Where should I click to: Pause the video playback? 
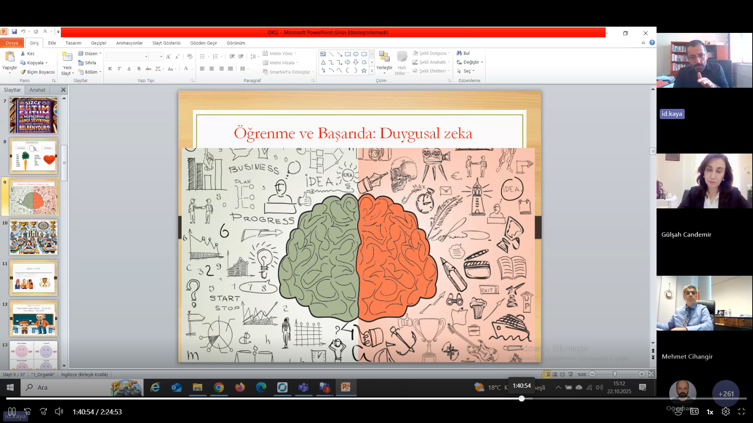click(12, 412)
